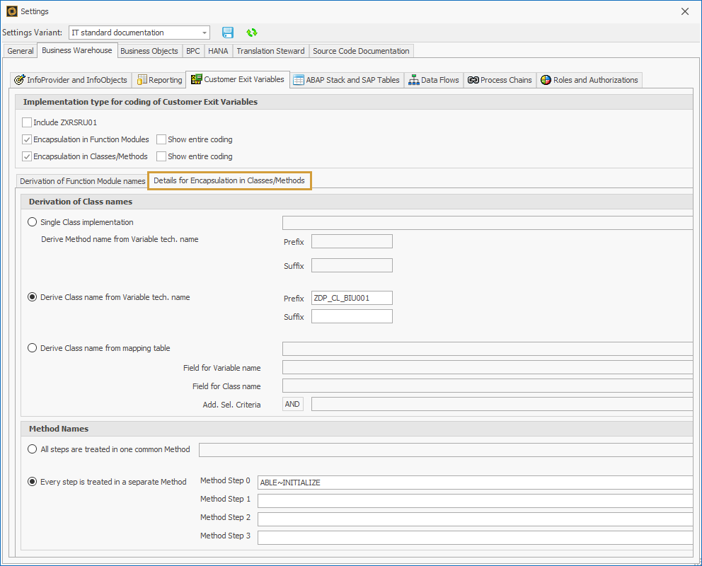Image resolution: width=702 pixels, height=566 pixels.
Task: Open the Roles and Authorizations globe icon
Action: pos(546,80)
